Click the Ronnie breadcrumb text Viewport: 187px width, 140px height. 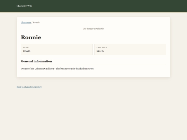click(x=36, y=22)
